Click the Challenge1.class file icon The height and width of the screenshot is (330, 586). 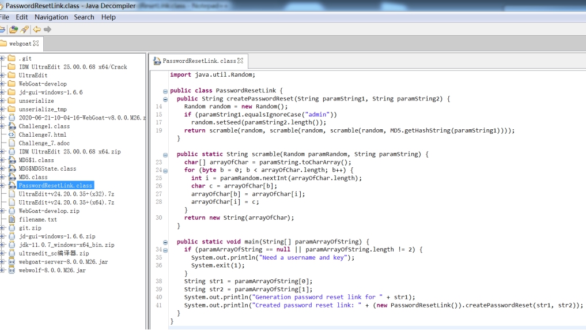point(12,126)
